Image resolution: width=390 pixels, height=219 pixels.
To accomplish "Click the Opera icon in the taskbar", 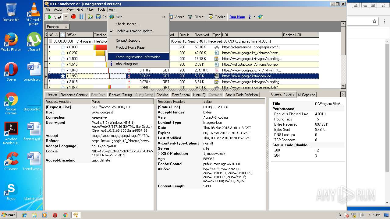I will (x=55, y=215).
